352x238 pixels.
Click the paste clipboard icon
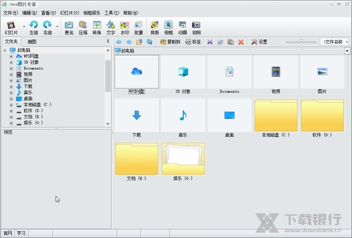click(231, 42)
